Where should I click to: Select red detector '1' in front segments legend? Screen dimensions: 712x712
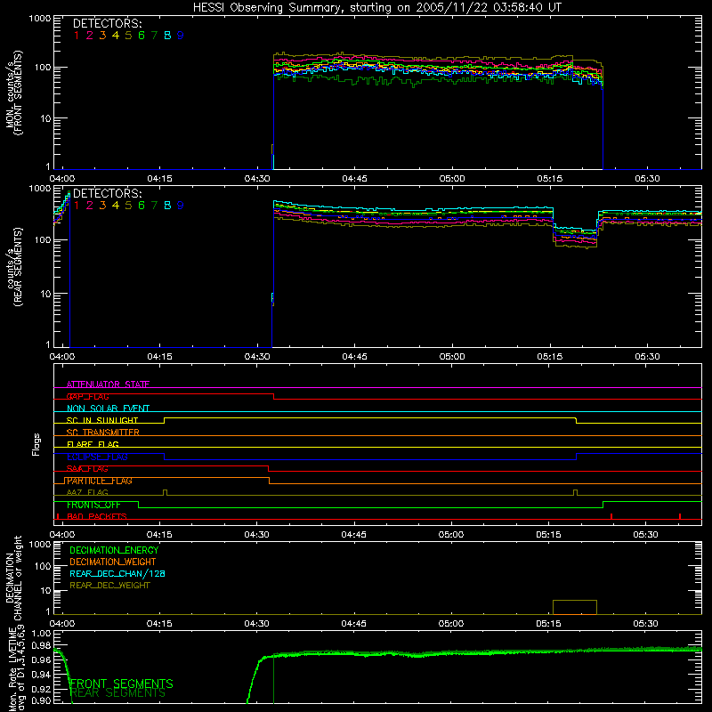point(77,36)
